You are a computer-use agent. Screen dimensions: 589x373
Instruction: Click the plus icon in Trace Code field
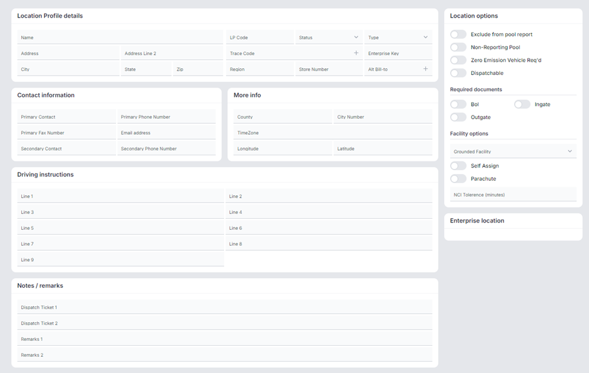[356, 53]
